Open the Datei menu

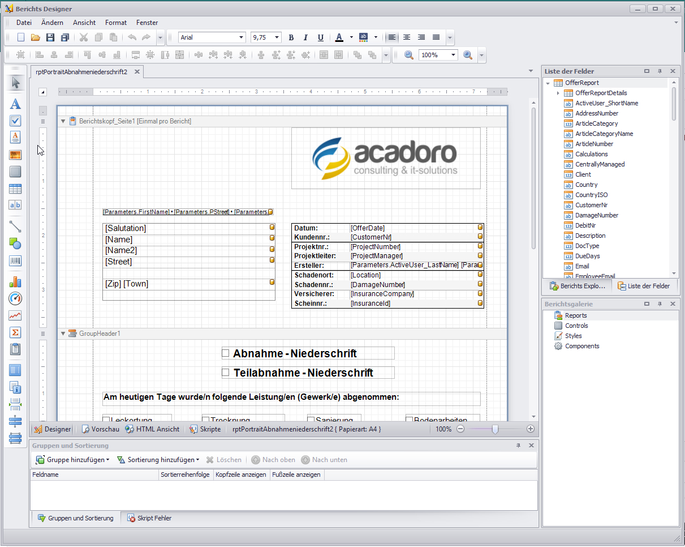click(24, 23)
